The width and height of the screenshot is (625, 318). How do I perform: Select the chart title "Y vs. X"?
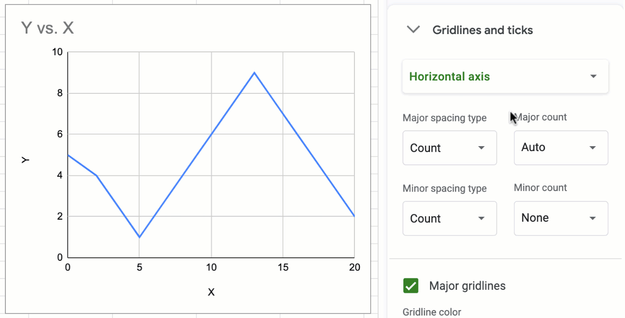coord(47,28)
